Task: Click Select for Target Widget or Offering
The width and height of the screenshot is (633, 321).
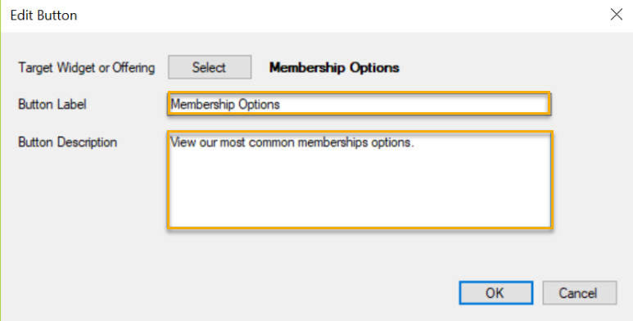Action: (210, 67)
